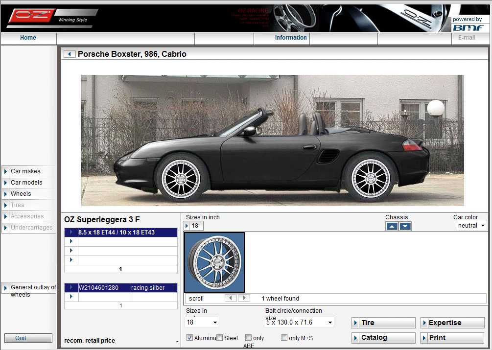492x350 pixels.
Task: Click the arrow icon beside Undercarriages
Action: 5,228
